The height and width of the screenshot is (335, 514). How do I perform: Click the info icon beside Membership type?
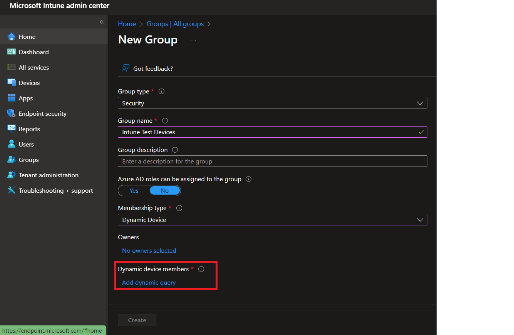pos(179,208)
